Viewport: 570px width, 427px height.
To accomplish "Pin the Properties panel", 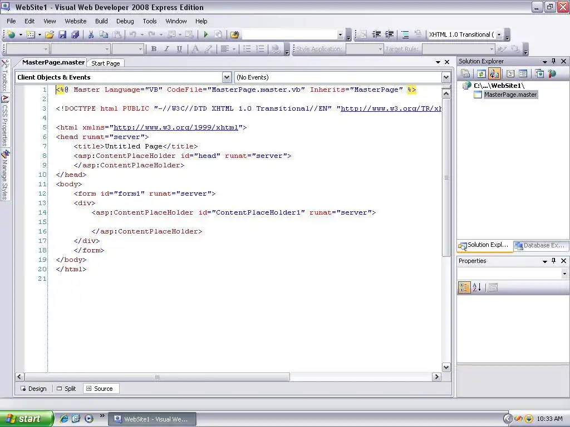I will pos(553,261).
